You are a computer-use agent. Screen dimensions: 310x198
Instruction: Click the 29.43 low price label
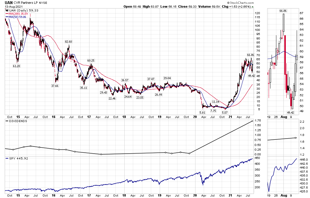[x=104, y=92]
